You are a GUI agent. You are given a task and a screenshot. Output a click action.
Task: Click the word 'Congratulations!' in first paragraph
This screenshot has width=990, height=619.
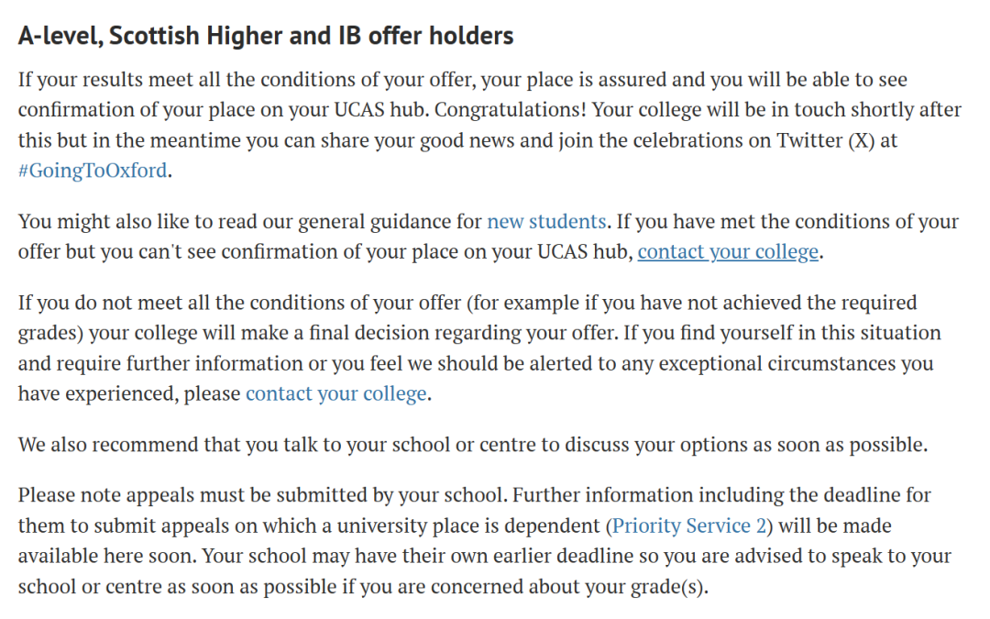click(x=511, y=110)
